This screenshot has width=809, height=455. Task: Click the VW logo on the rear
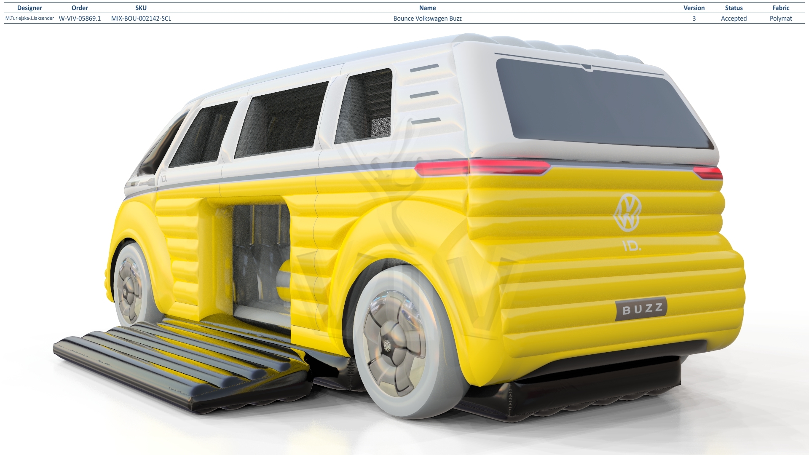click(x=627, y=212)
